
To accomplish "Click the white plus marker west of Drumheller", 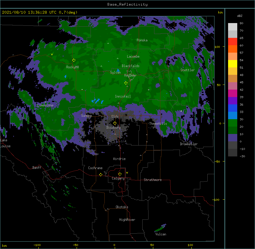I will pos(181,111).
